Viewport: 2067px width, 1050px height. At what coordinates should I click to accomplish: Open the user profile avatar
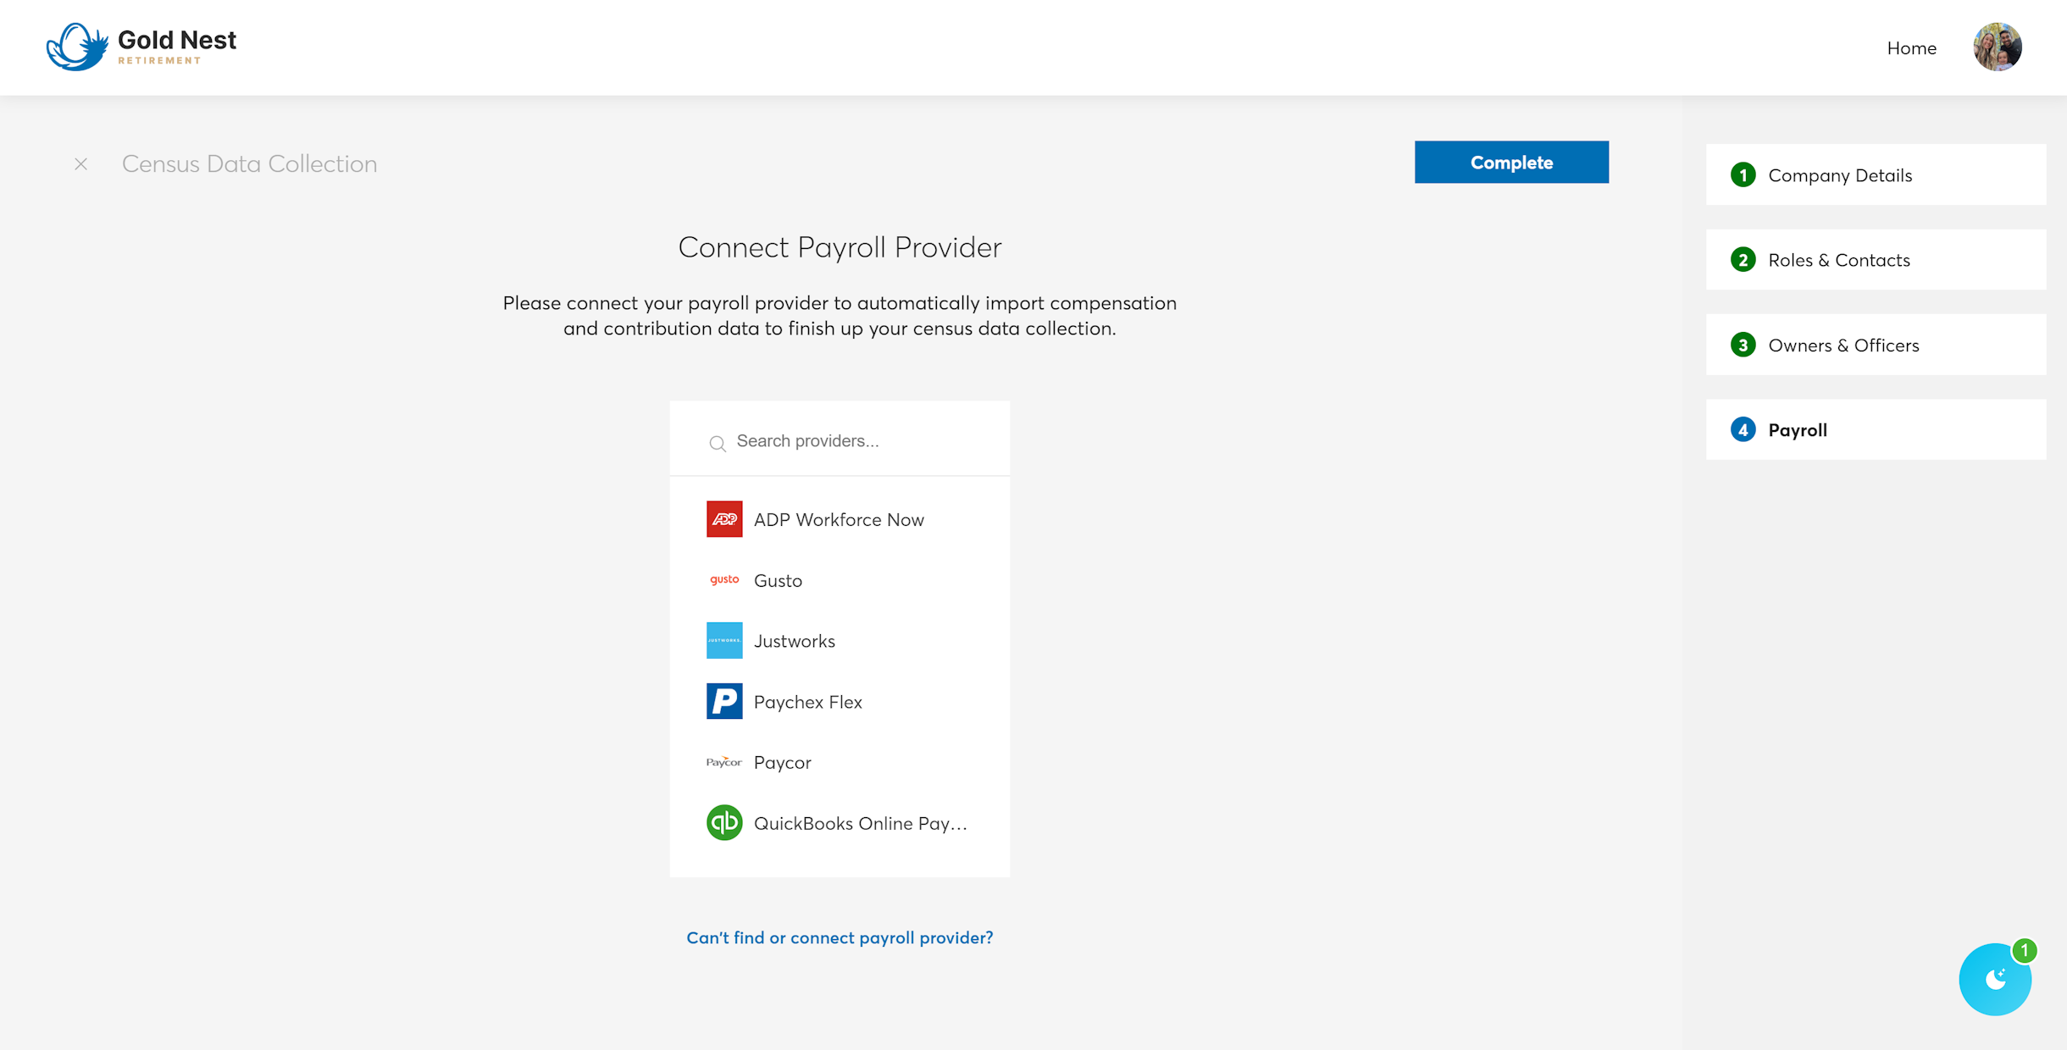pyautogui.click(x=1997, y=47)
